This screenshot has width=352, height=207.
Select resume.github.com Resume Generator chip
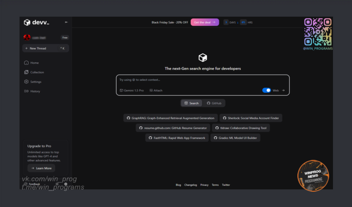(173, 128)
